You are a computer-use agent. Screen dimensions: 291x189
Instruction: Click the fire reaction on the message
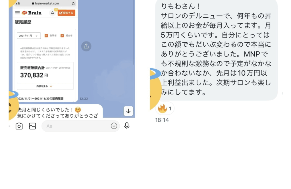click(165, 108)
